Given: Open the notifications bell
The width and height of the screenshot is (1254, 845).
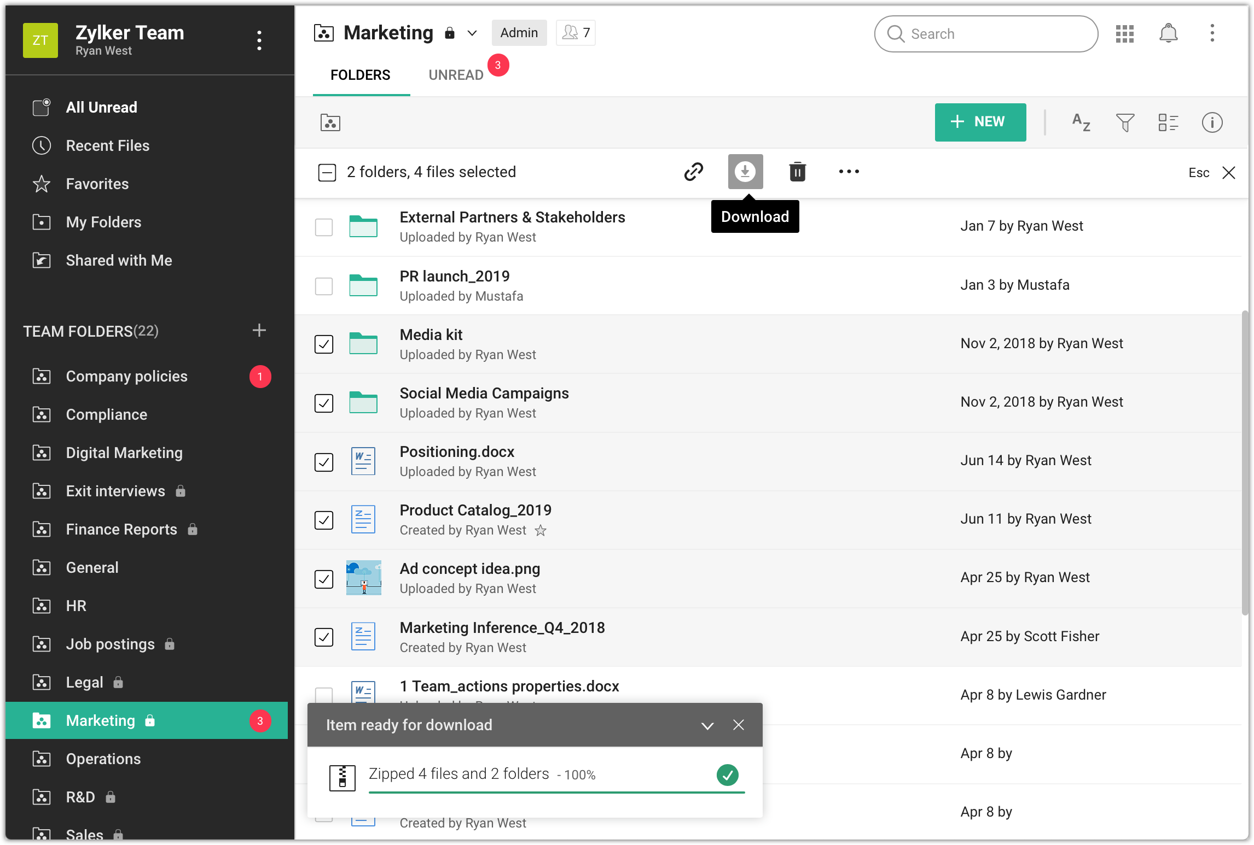Looking at the screenshot, I should coord(1168,33).
